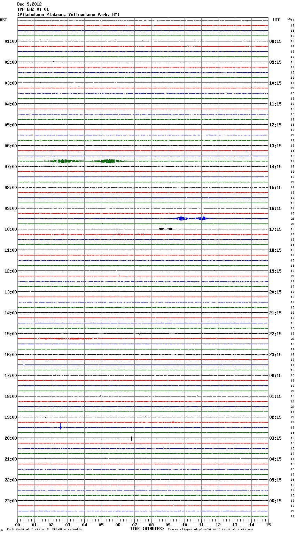Click the 02:15 UTC time label

[275, 417]
